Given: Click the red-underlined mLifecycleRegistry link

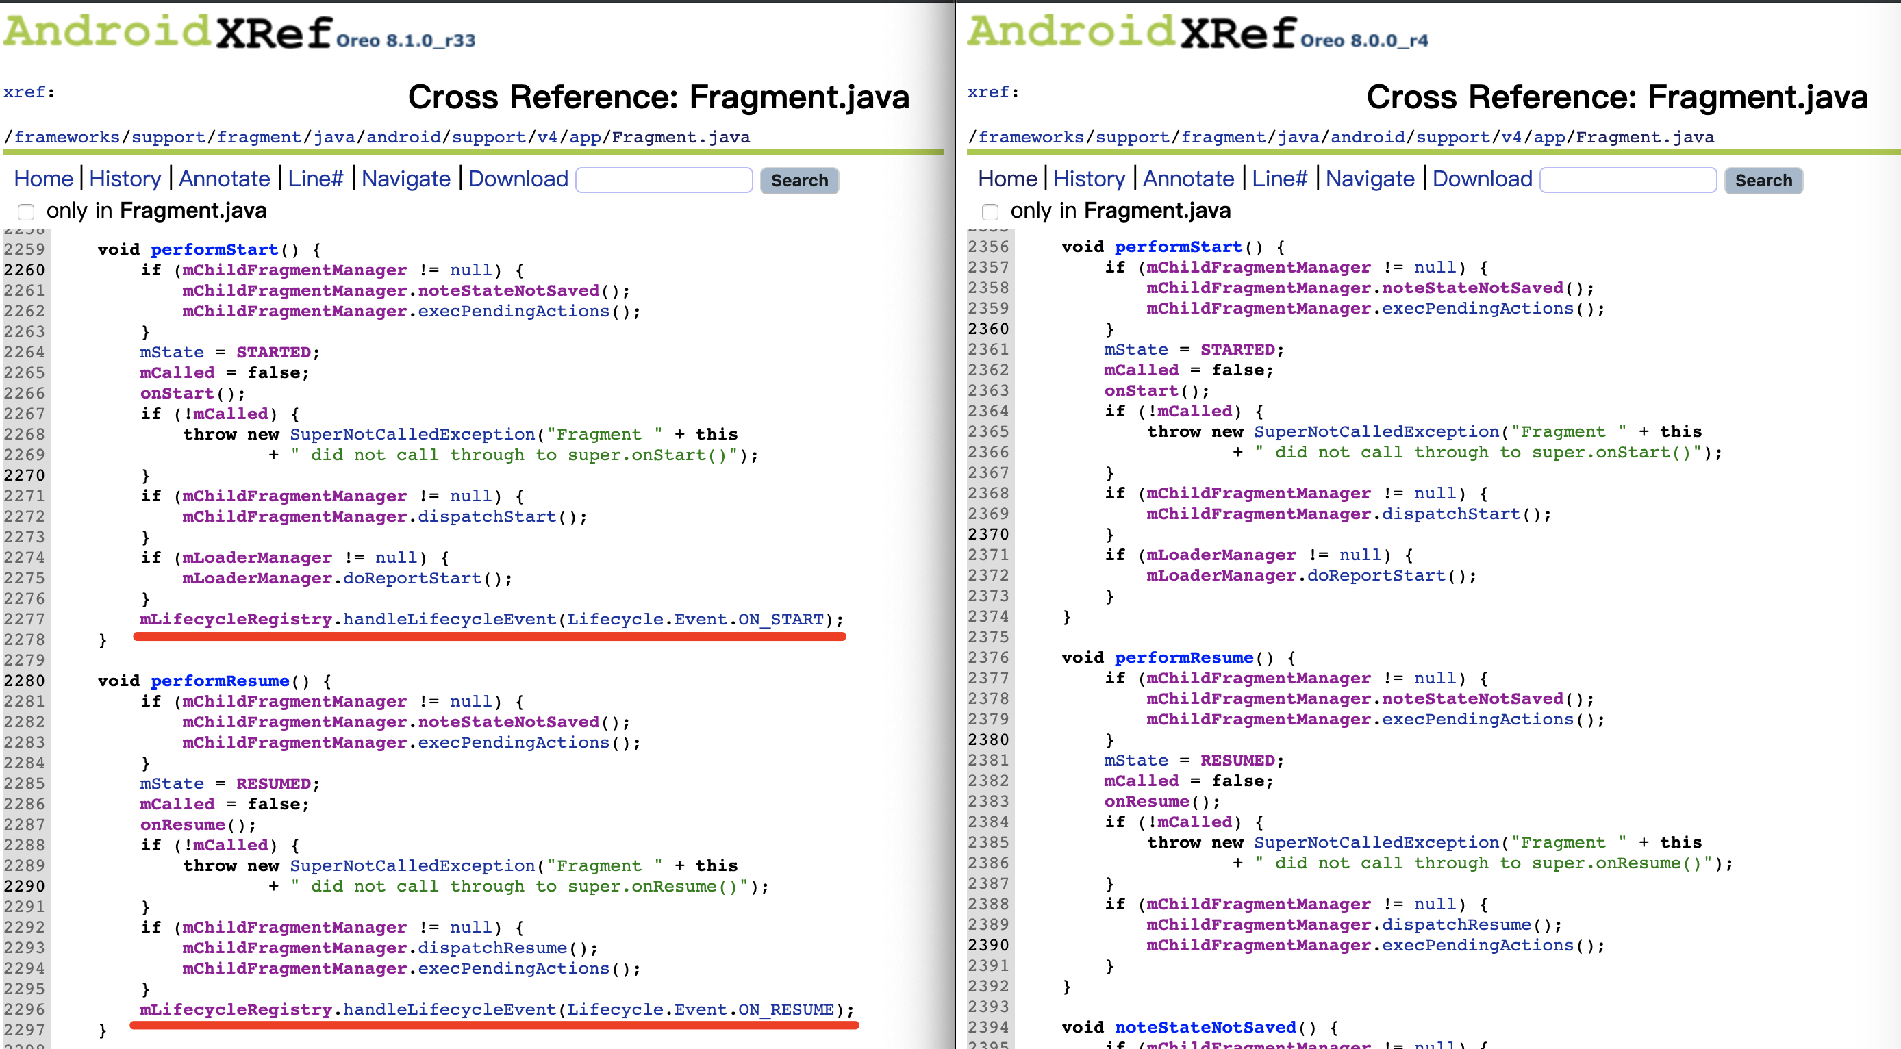Looking at the screenshot, I should coord(234,619).
